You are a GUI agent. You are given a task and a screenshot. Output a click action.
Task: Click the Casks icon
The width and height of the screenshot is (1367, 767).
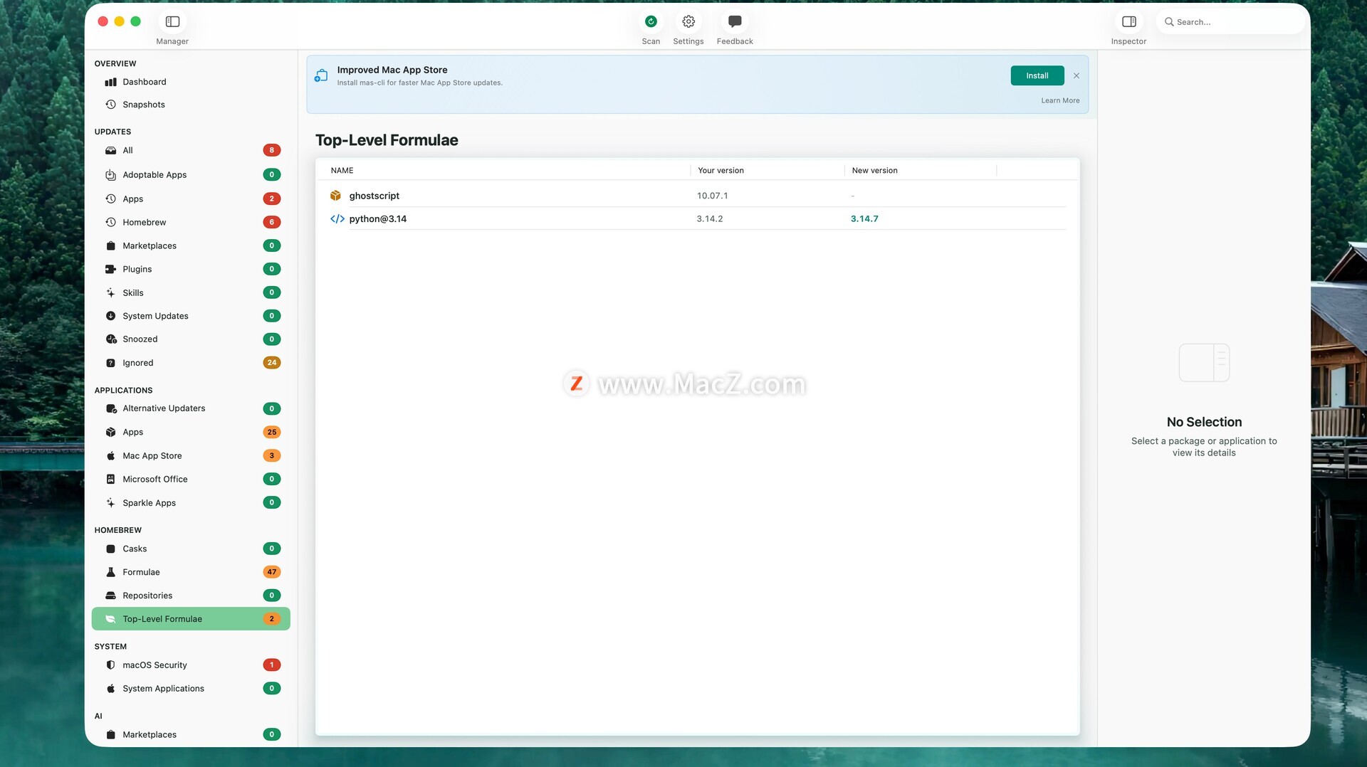[x=110, y=549]
